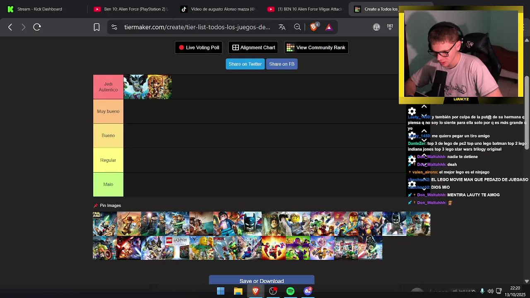Viewport: 530px width, 298px height.
Task: Click the pink Jedi Autentico tier label
Action: pyautogui.click(x=108, y=87)
